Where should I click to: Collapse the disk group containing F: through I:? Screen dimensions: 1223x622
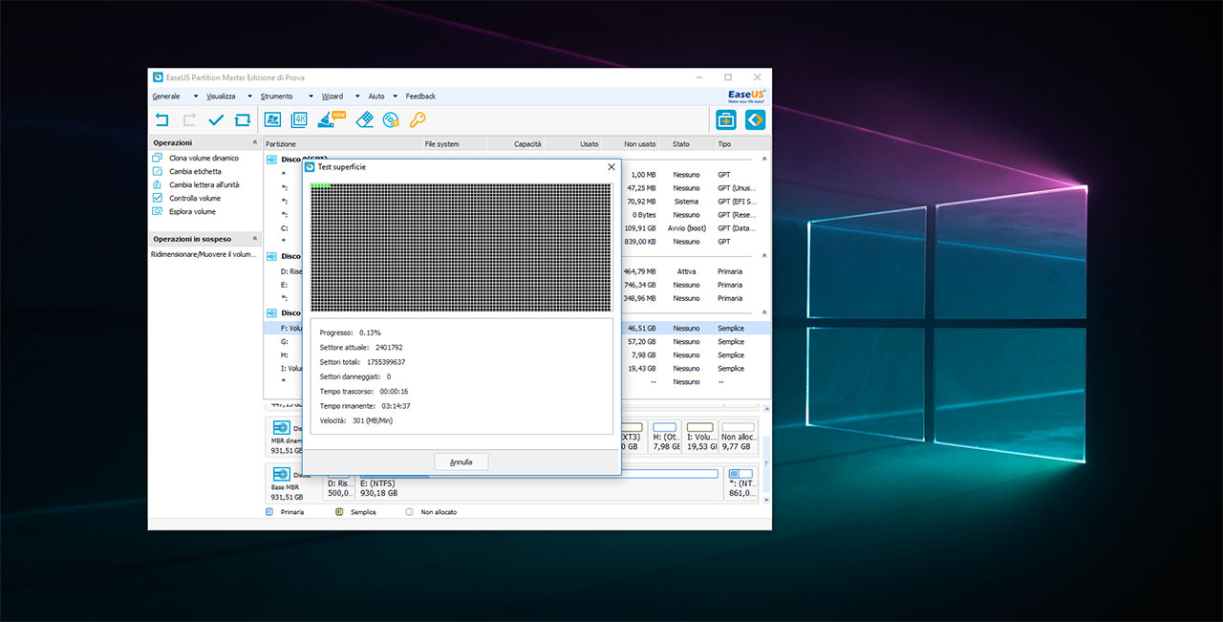762,312
